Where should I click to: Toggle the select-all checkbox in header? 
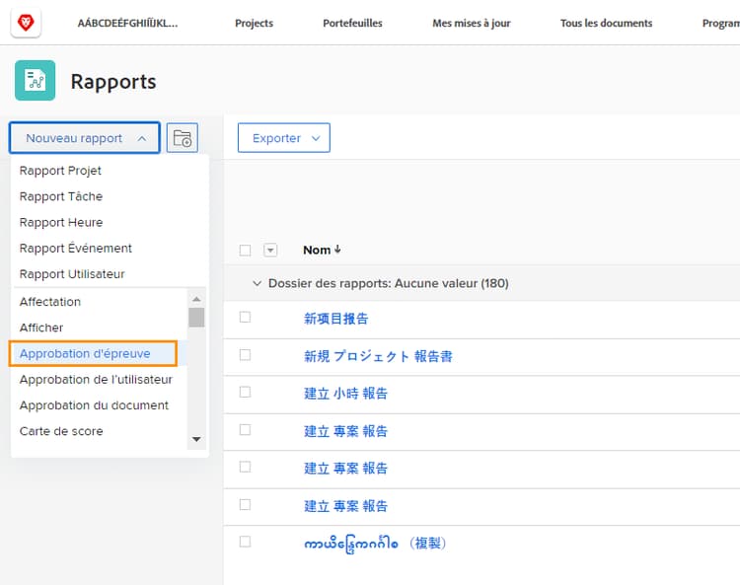(x=245, y=251)
